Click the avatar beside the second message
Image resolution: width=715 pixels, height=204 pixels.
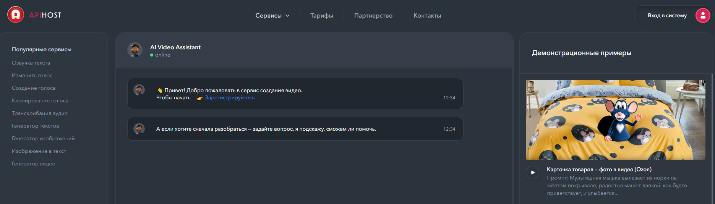[139, 129]
